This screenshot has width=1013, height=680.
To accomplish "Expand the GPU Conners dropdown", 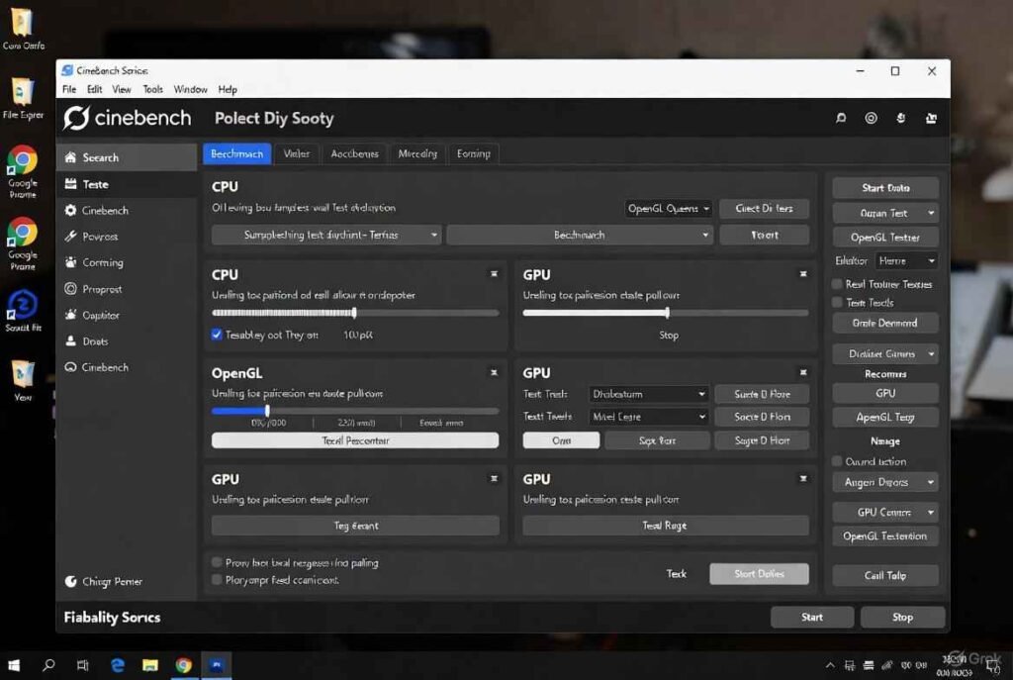I will coord(884,513).
